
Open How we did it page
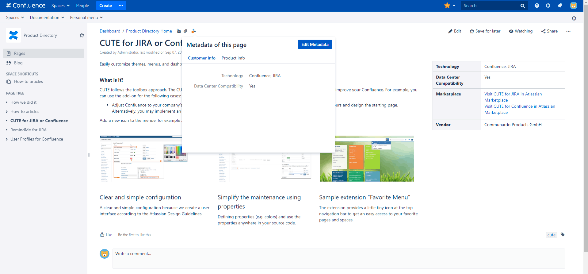pyautogui.click(x=23, y=102)
